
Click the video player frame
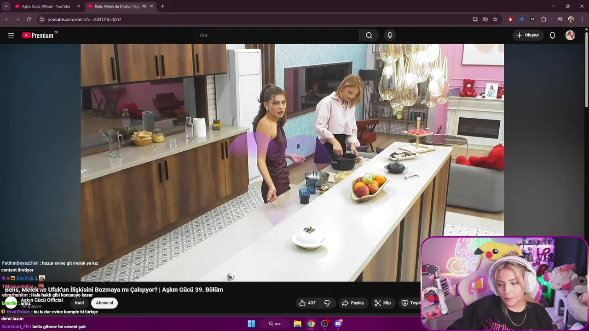coord(292,162)
